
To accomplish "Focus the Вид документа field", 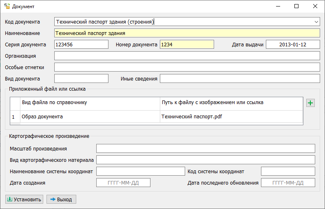I will [81, 78].
